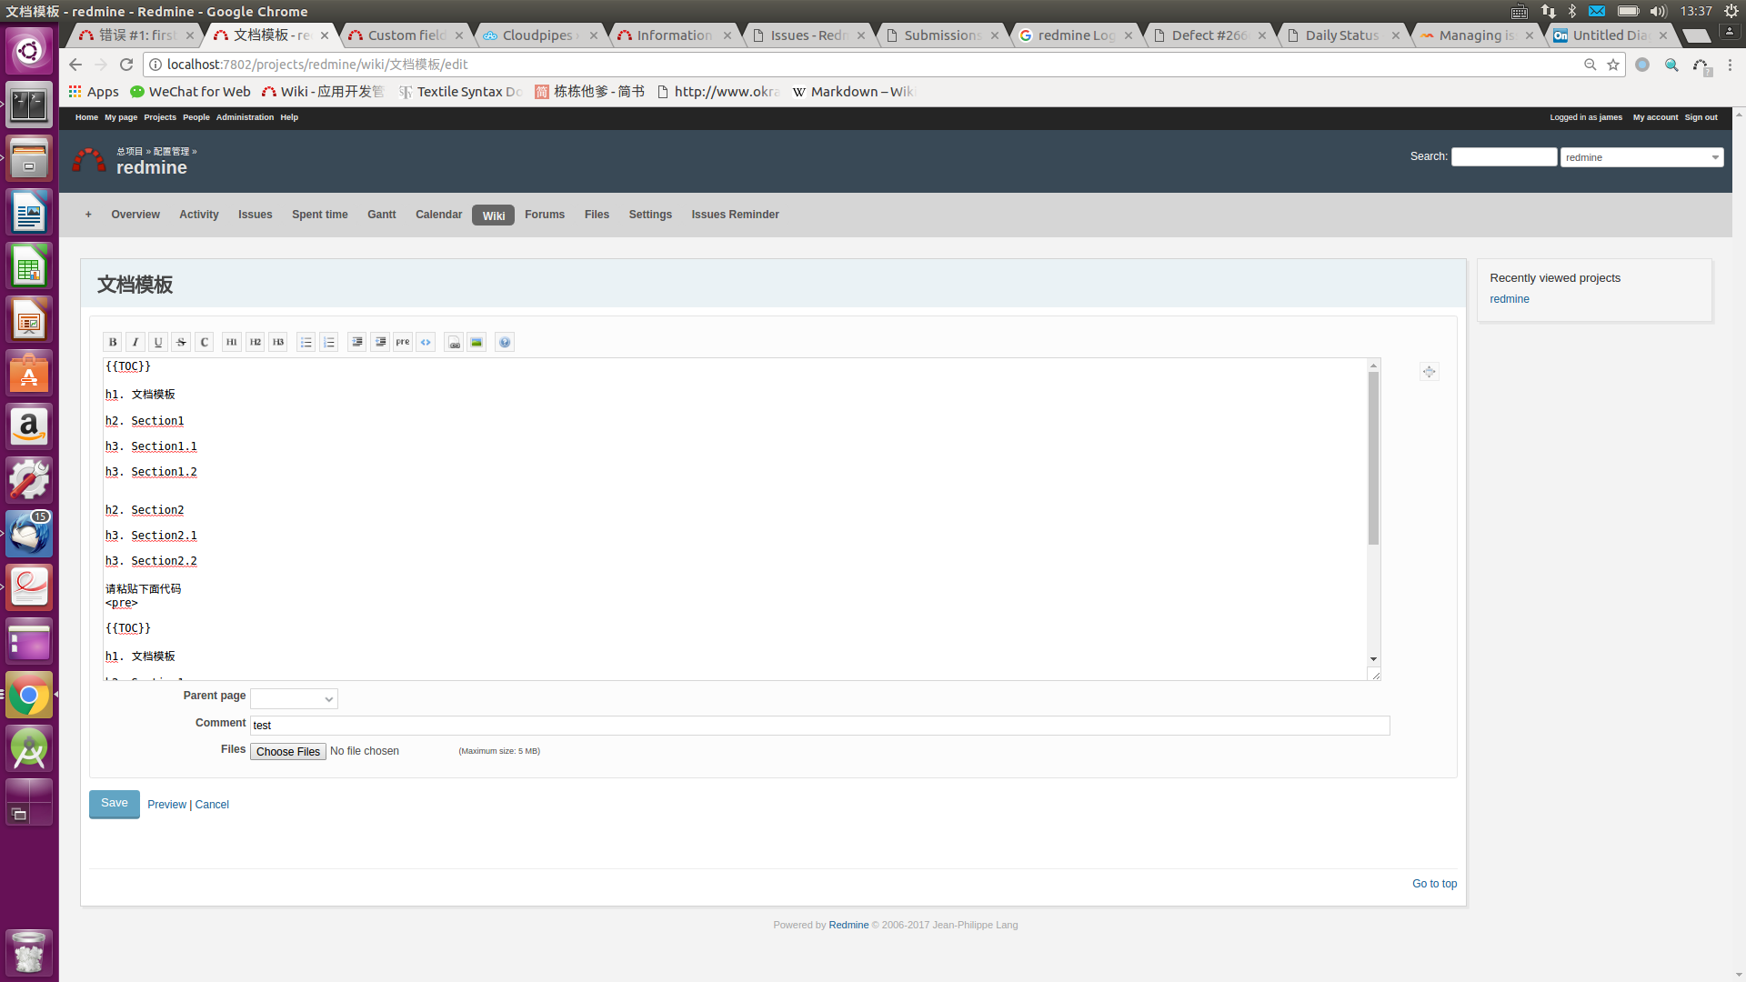Open Help in top menu

point(289,117)
